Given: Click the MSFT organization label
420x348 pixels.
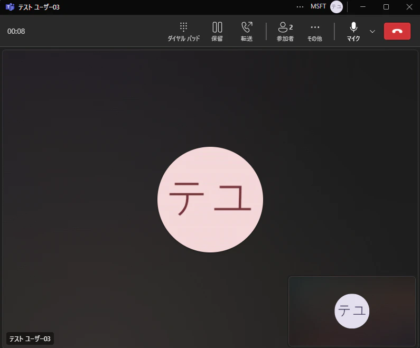Looking at the screenshot, I should tap(318, 6).
